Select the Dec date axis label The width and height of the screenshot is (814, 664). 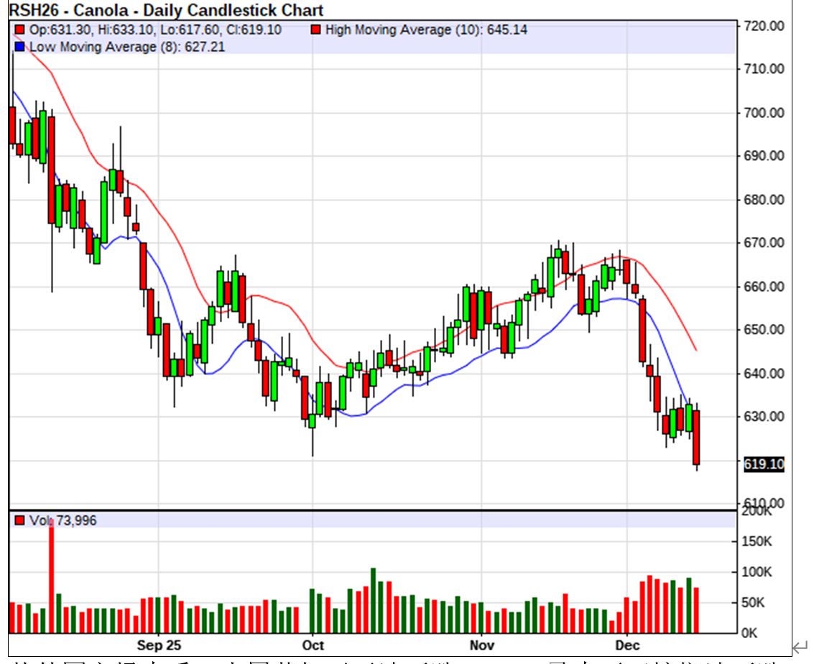[x=626, y=644]
